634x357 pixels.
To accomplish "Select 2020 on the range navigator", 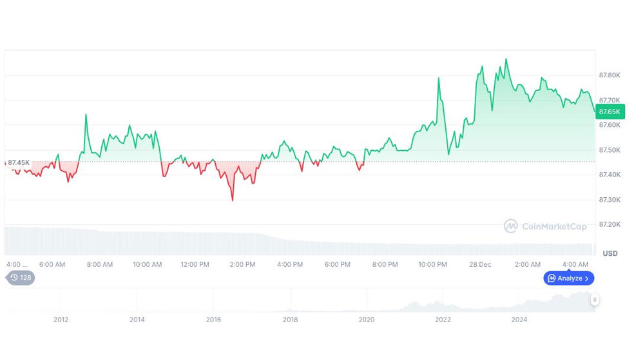I will coord(367,319).
